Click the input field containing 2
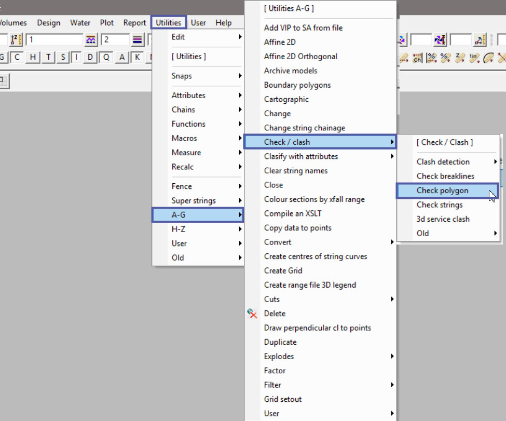 (x=115, y=39)
